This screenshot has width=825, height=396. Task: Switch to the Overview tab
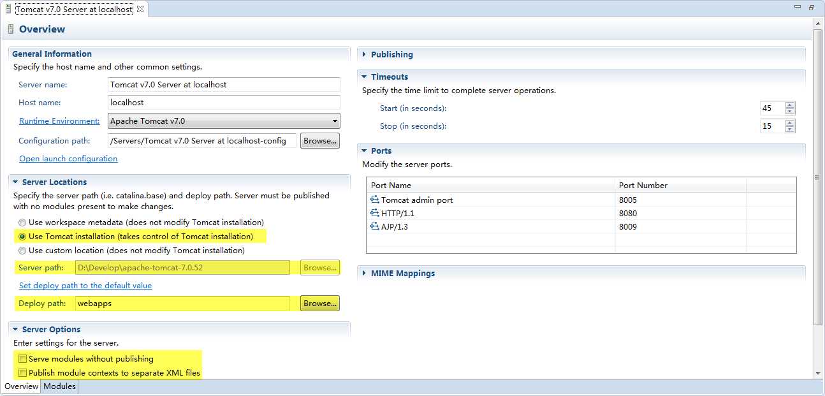coord(21,386)
